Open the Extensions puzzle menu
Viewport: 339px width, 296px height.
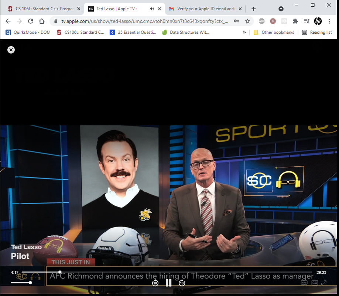[x=295, y=21]
